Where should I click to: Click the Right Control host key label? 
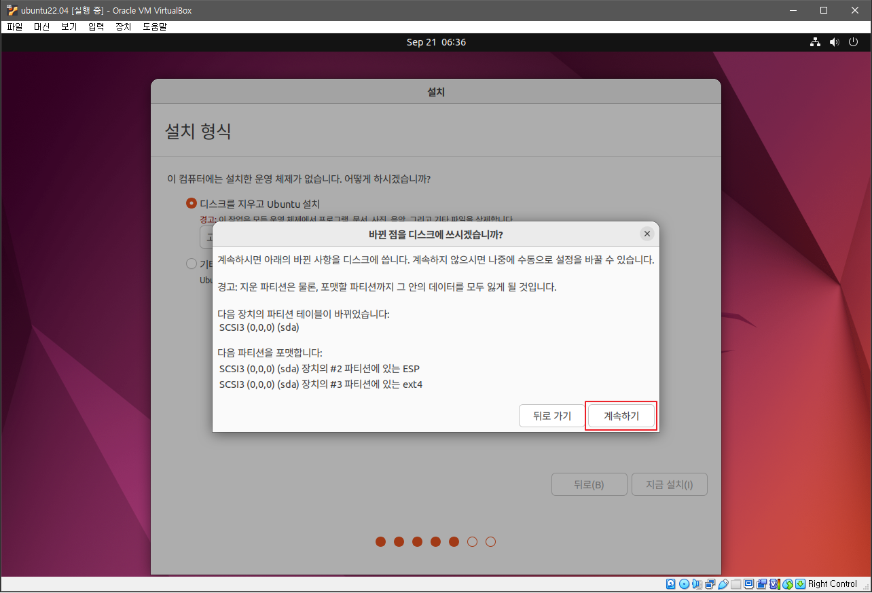click(x=833, y=584)
